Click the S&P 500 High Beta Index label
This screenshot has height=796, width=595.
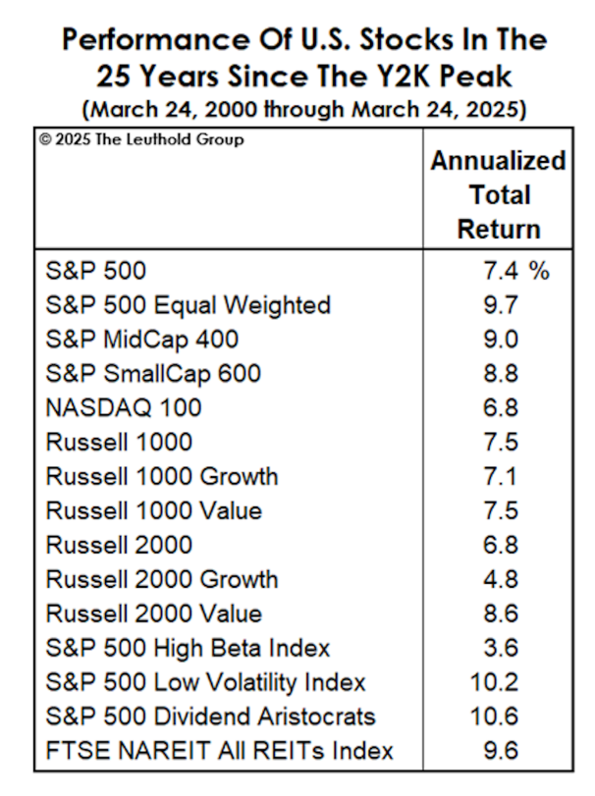(x=188, y=648)
